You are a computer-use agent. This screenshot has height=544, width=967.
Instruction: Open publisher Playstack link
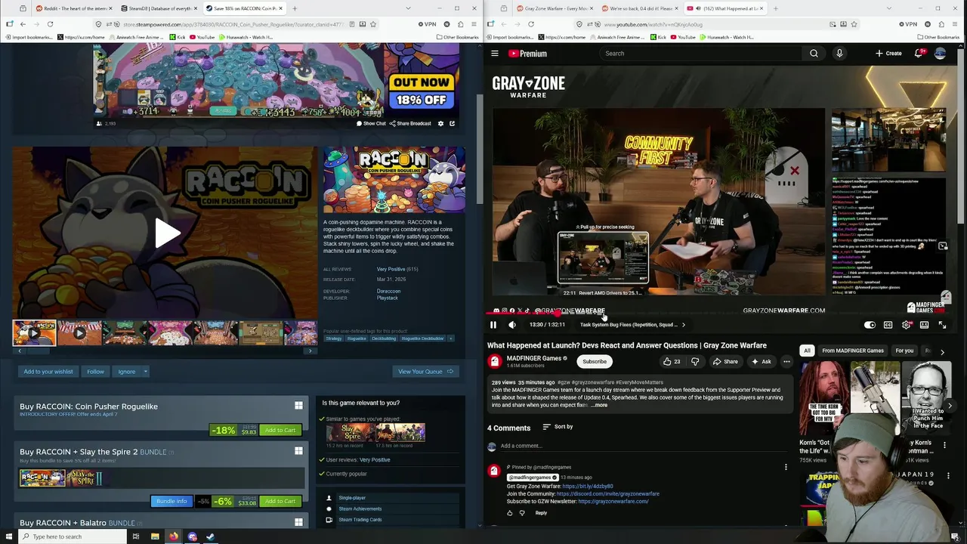pos(387,298)
